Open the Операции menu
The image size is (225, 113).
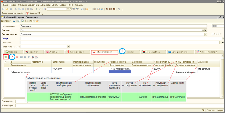(x=22, y=5)
